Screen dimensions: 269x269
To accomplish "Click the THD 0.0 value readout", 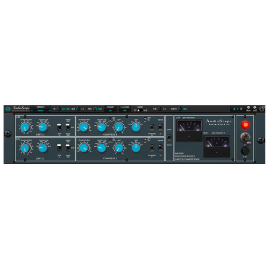I will pyautogui.click(x=164, y=109).
